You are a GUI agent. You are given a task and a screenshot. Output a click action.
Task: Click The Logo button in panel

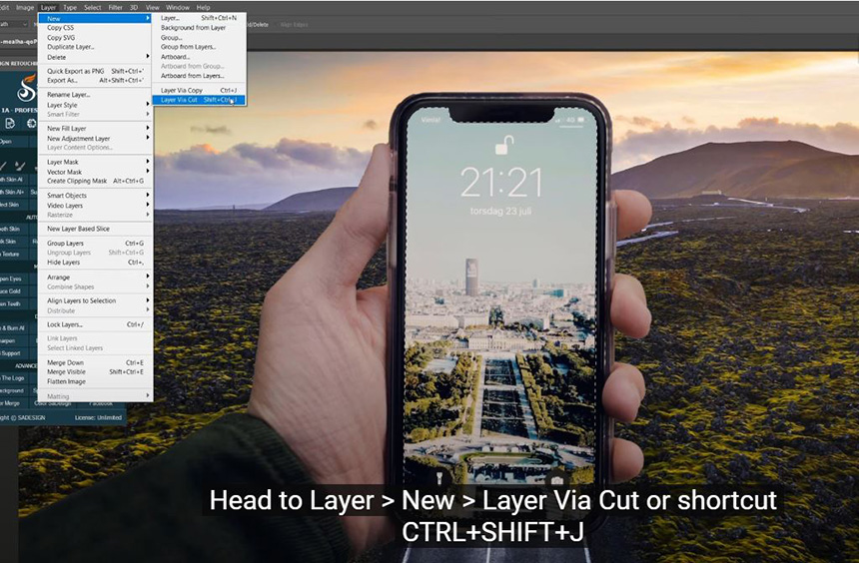click(13, 378)
